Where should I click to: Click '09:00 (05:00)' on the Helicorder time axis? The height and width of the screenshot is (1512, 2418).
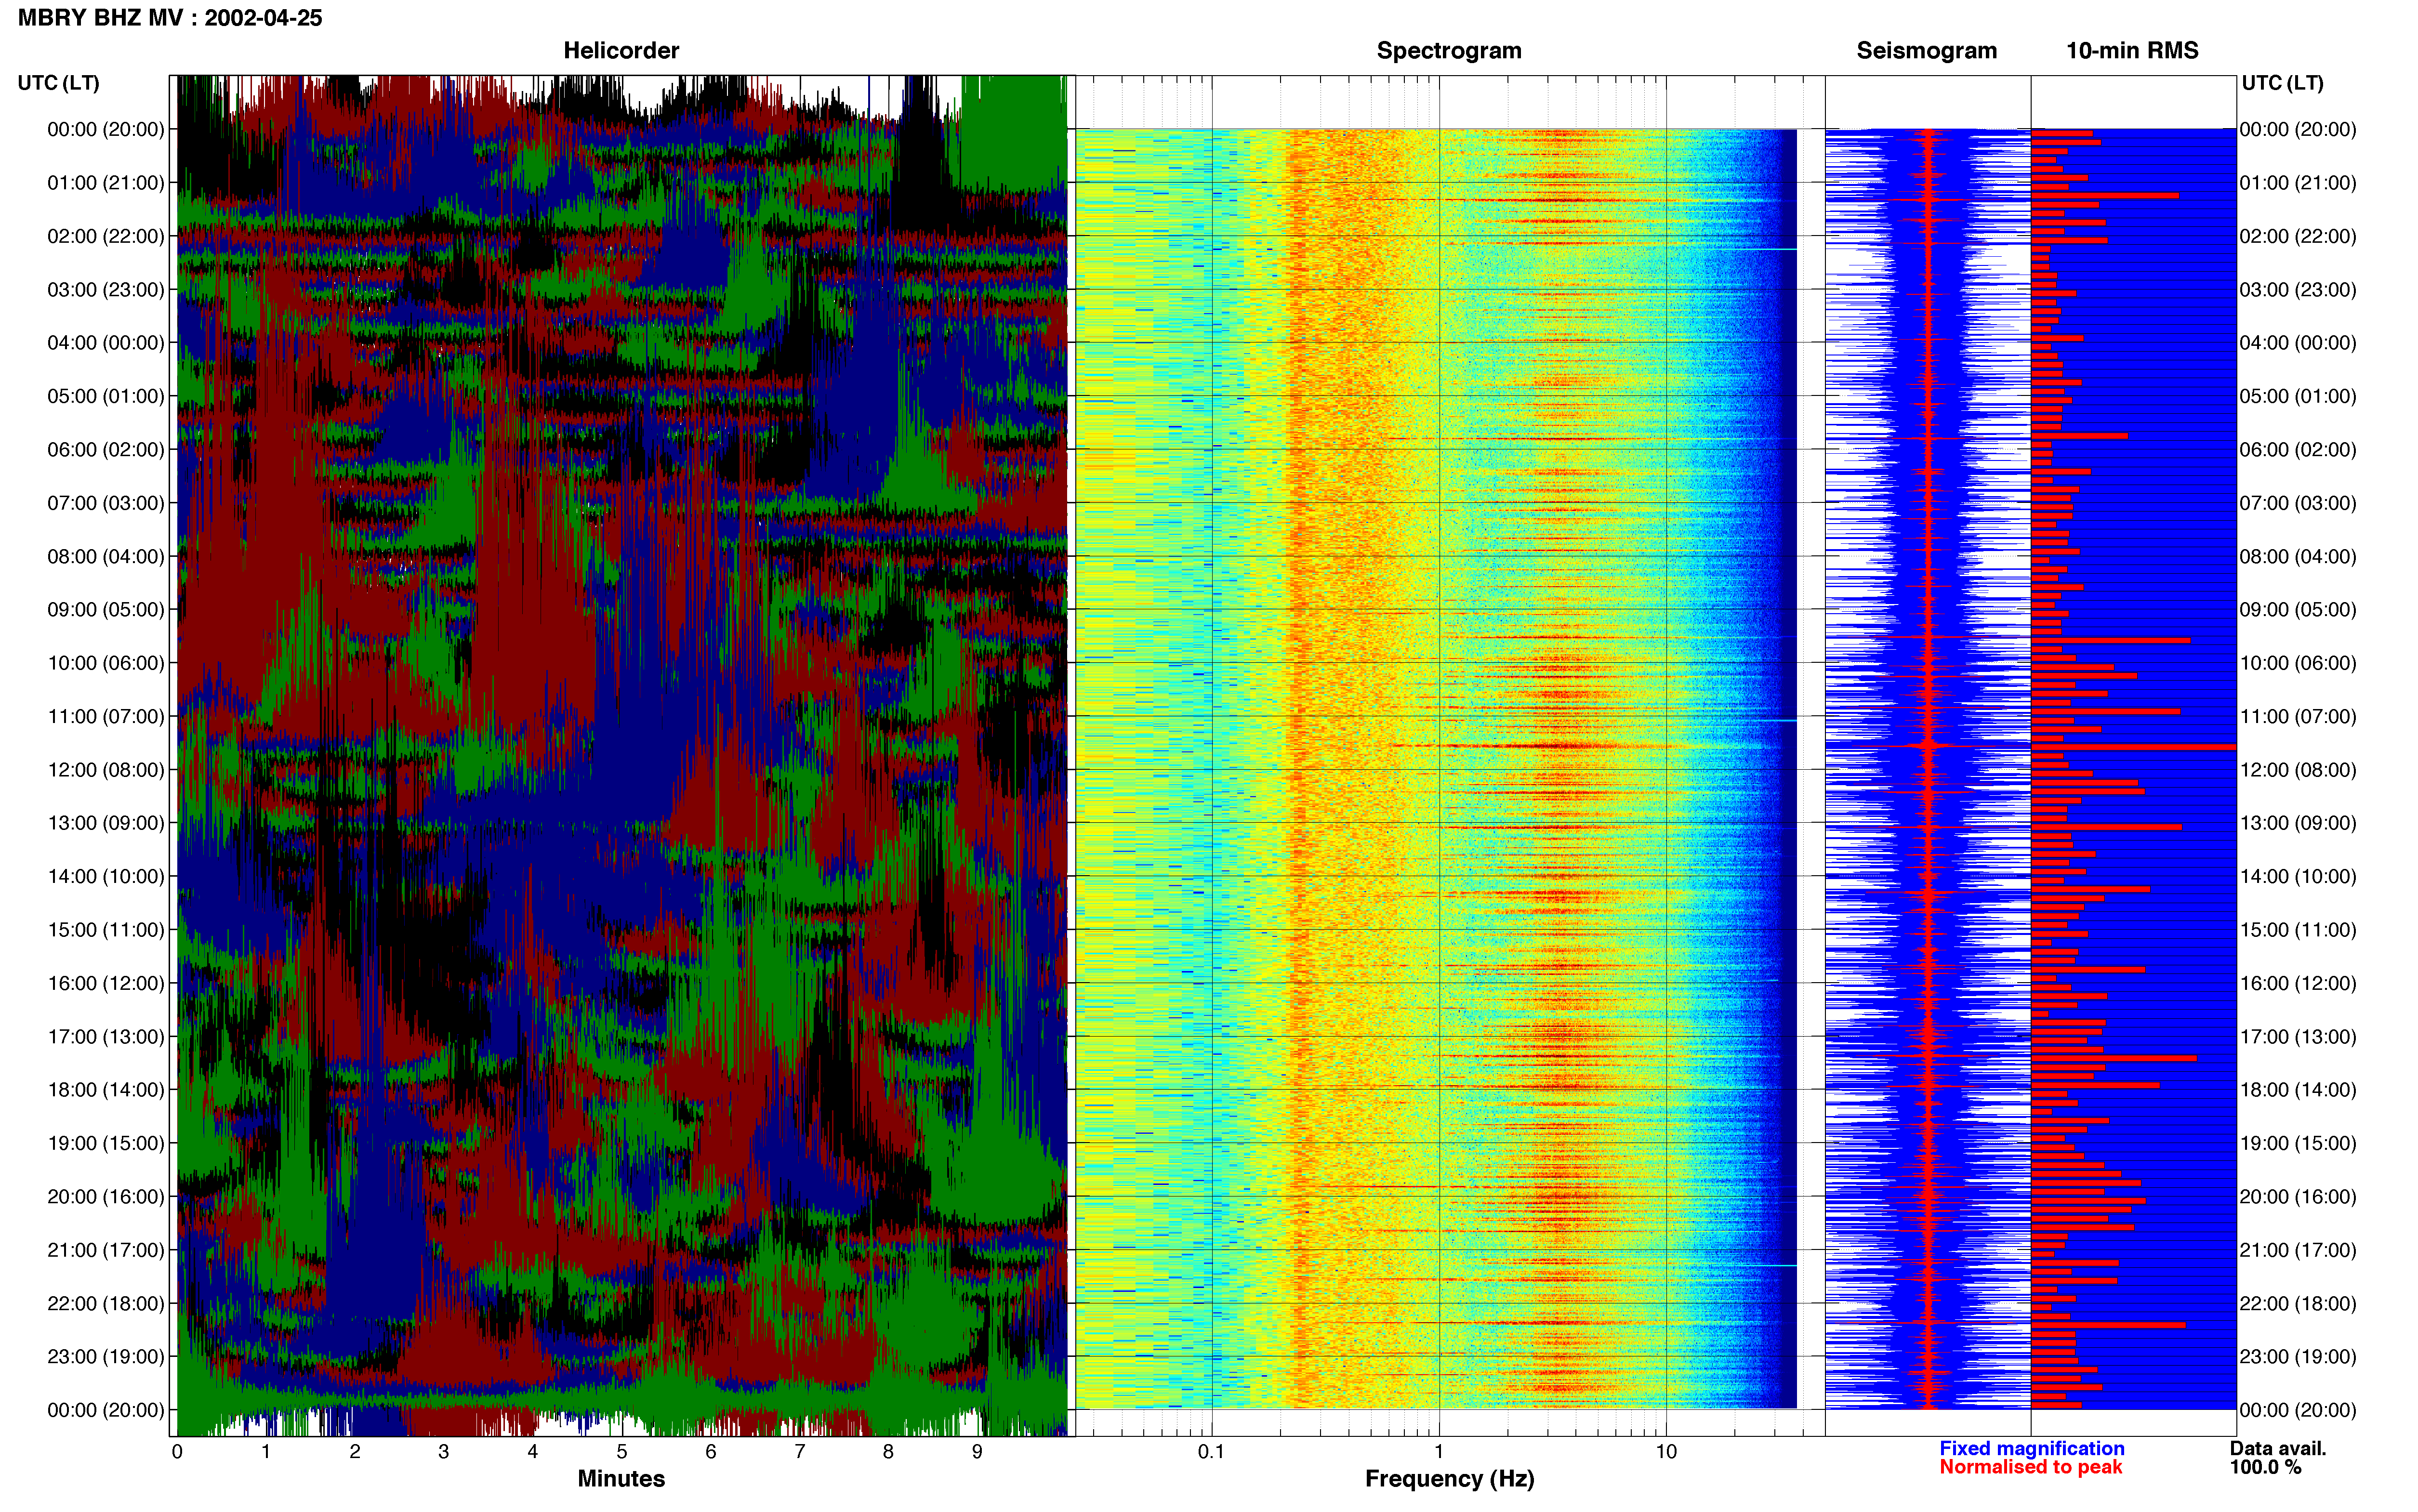point(106,610)
